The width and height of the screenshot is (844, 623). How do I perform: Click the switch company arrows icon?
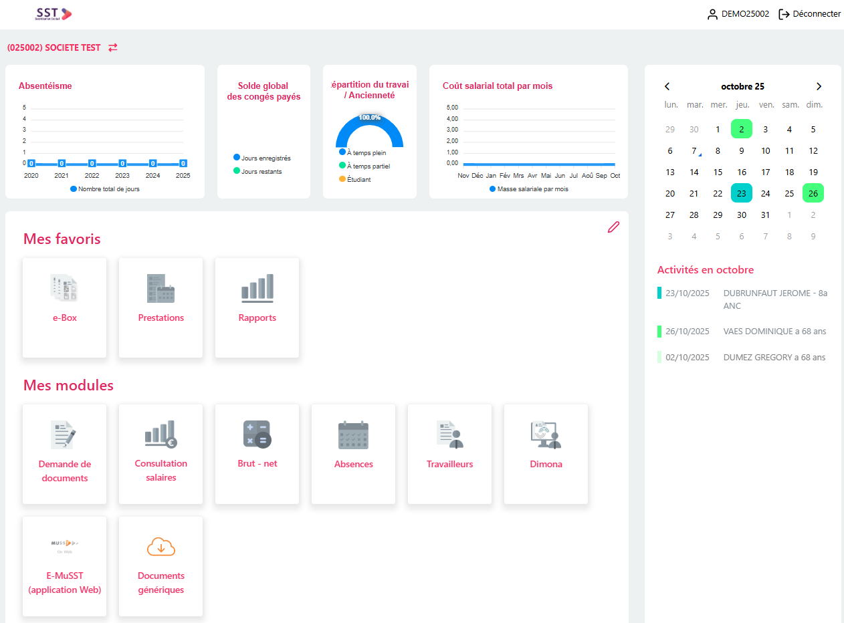(x=113, y=47)
